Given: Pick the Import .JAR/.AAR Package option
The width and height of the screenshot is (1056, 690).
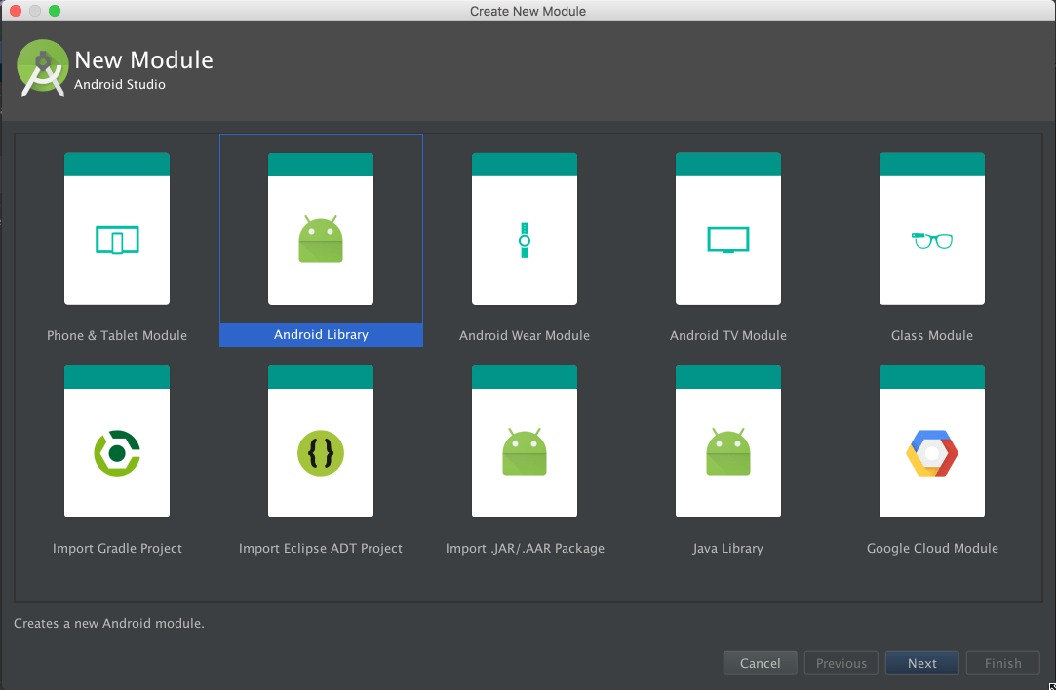Looking at the screenshot, I should coord(525,441).
